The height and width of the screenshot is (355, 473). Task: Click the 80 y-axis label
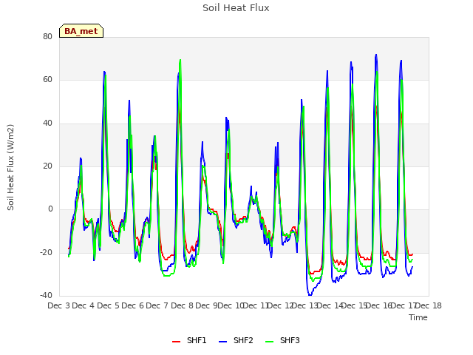[x=47, y=36]
